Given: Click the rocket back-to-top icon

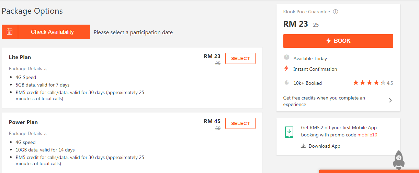Looking at the screenshot, I should [399, 159].
